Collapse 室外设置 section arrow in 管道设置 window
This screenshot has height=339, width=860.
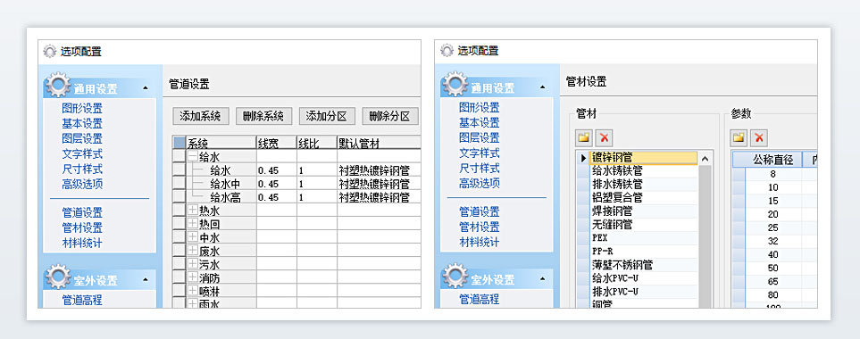tap(145, 280)
